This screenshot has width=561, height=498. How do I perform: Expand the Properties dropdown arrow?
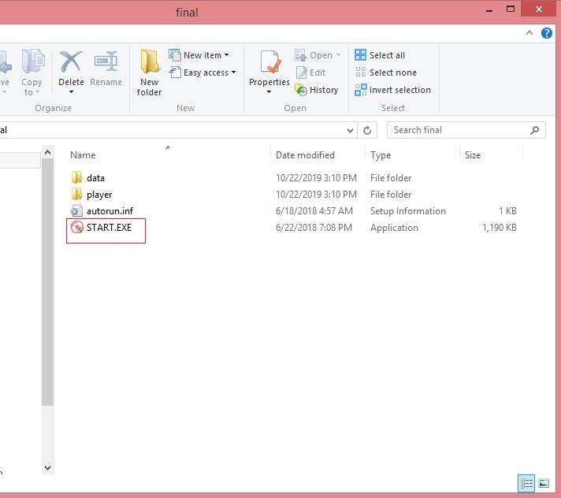(x=269, y=92)
